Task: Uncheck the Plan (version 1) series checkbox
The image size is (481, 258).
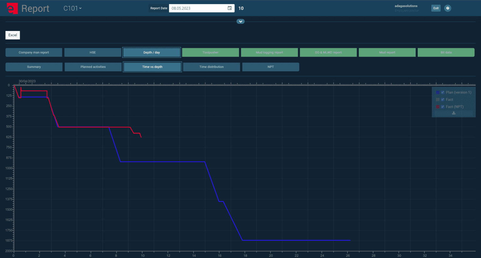Action: point(443,92)
